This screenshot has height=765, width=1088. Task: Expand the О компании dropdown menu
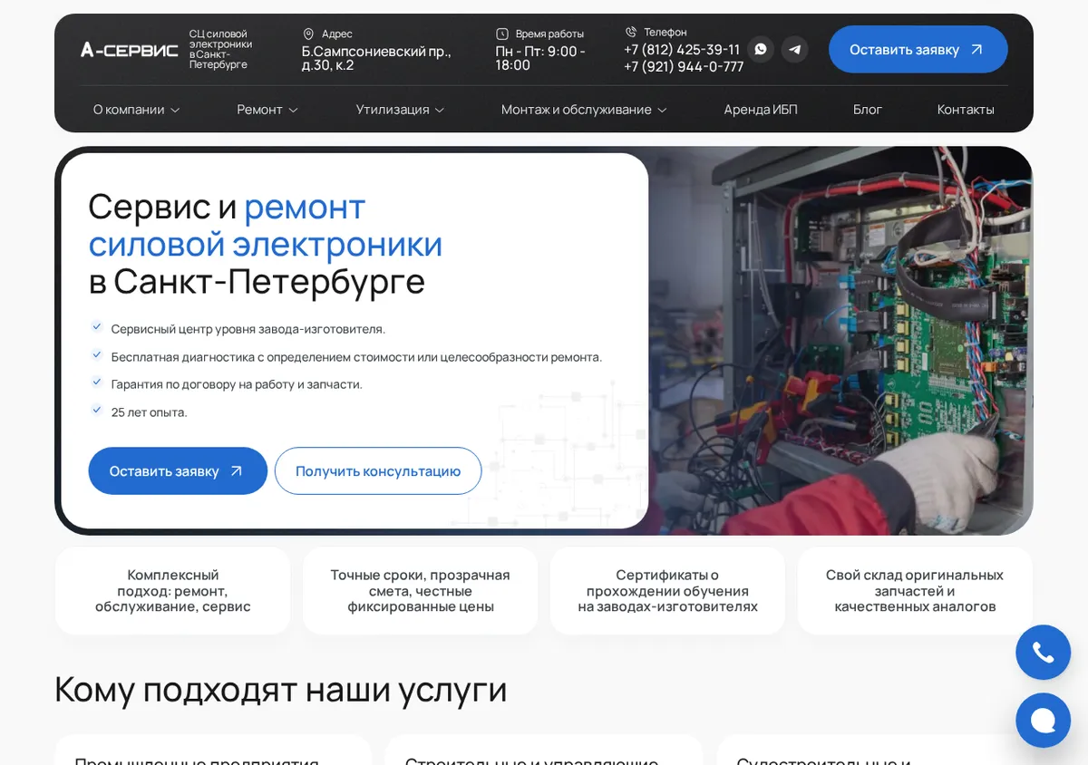[137, 110]
